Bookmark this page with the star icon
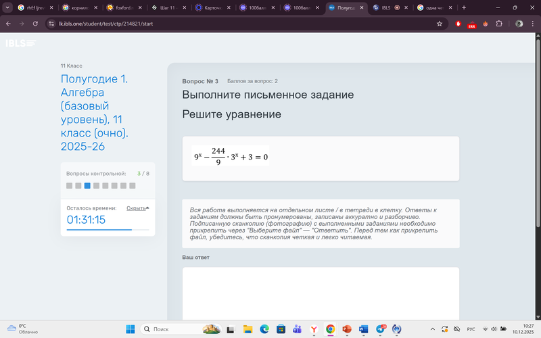Screen dimensions: 541x338 click(440, 23)
